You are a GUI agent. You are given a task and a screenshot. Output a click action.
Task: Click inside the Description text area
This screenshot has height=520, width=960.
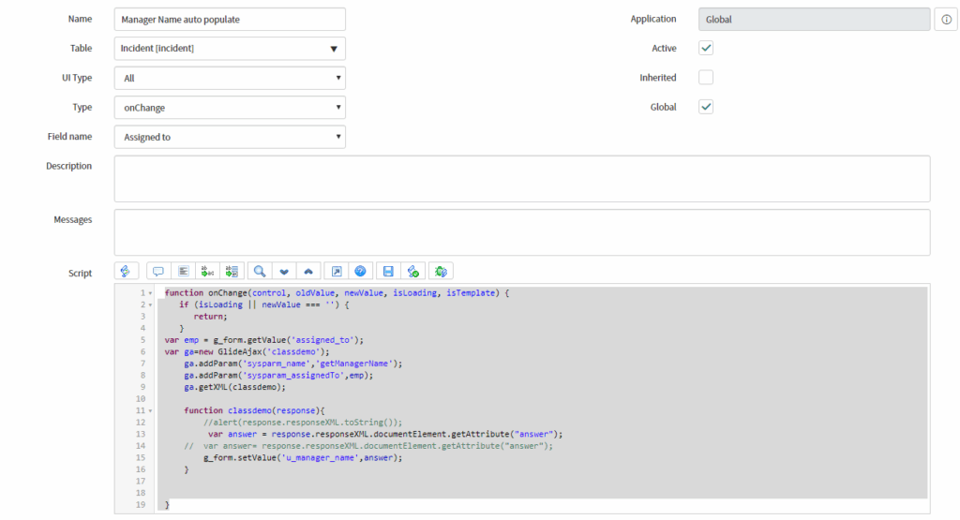(522, 179)
